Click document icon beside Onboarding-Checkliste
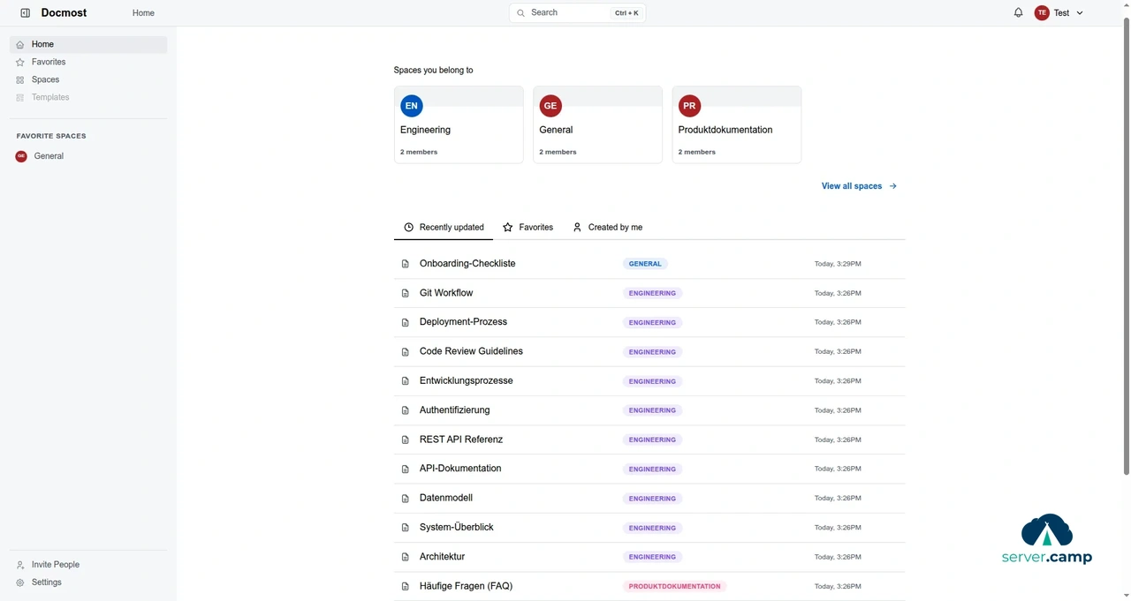 [406, 264]
